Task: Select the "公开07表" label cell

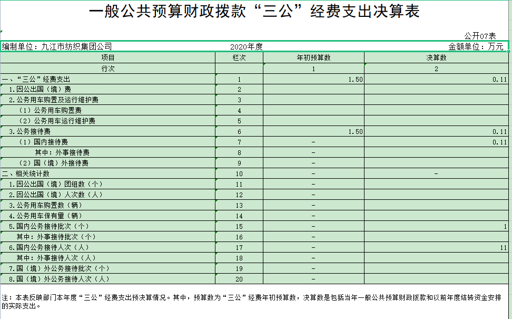Action: [479, 36]
